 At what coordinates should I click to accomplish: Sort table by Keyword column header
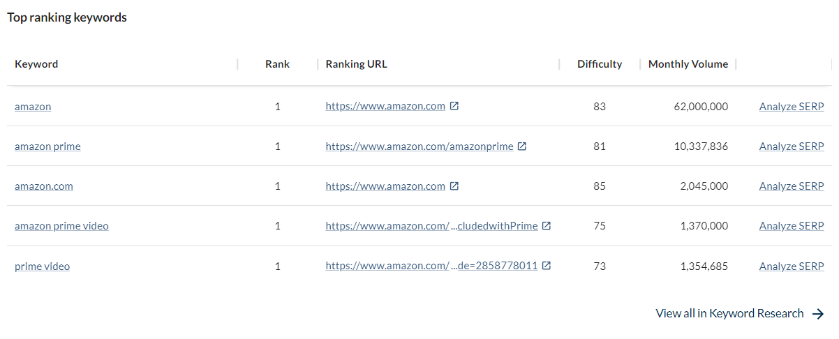coord(36,64)
